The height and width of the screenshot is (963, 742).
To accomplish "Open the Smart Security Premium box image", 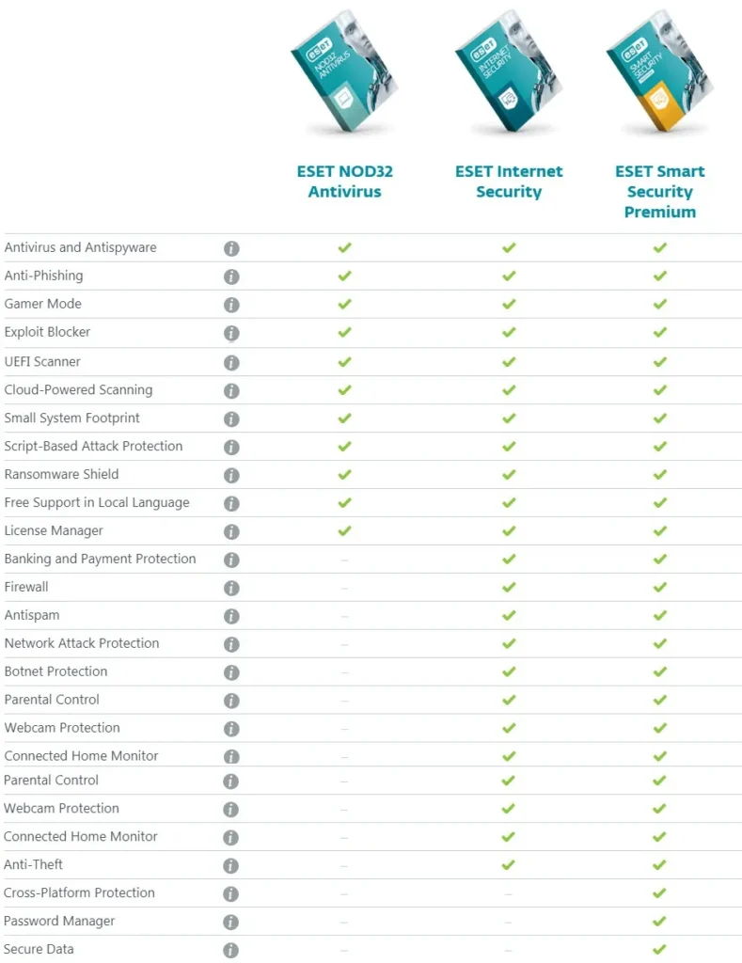I will 659,71.
